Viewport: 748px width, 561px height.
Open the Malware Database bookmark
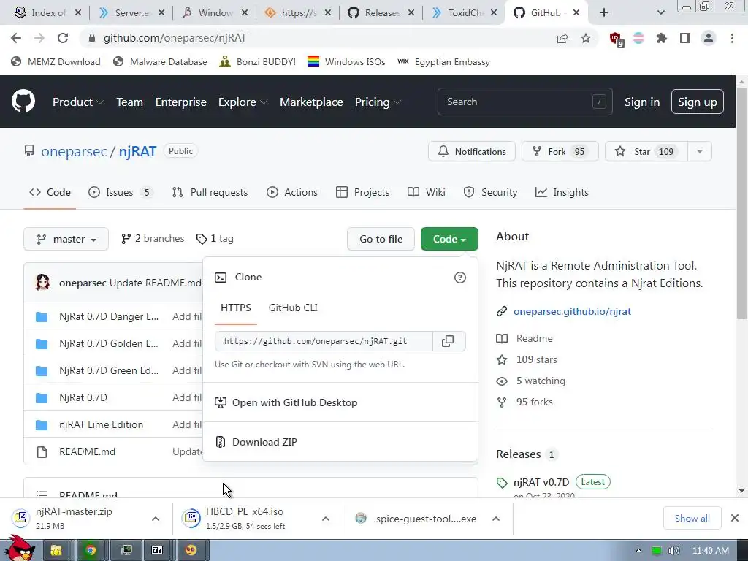click(160, 62)
